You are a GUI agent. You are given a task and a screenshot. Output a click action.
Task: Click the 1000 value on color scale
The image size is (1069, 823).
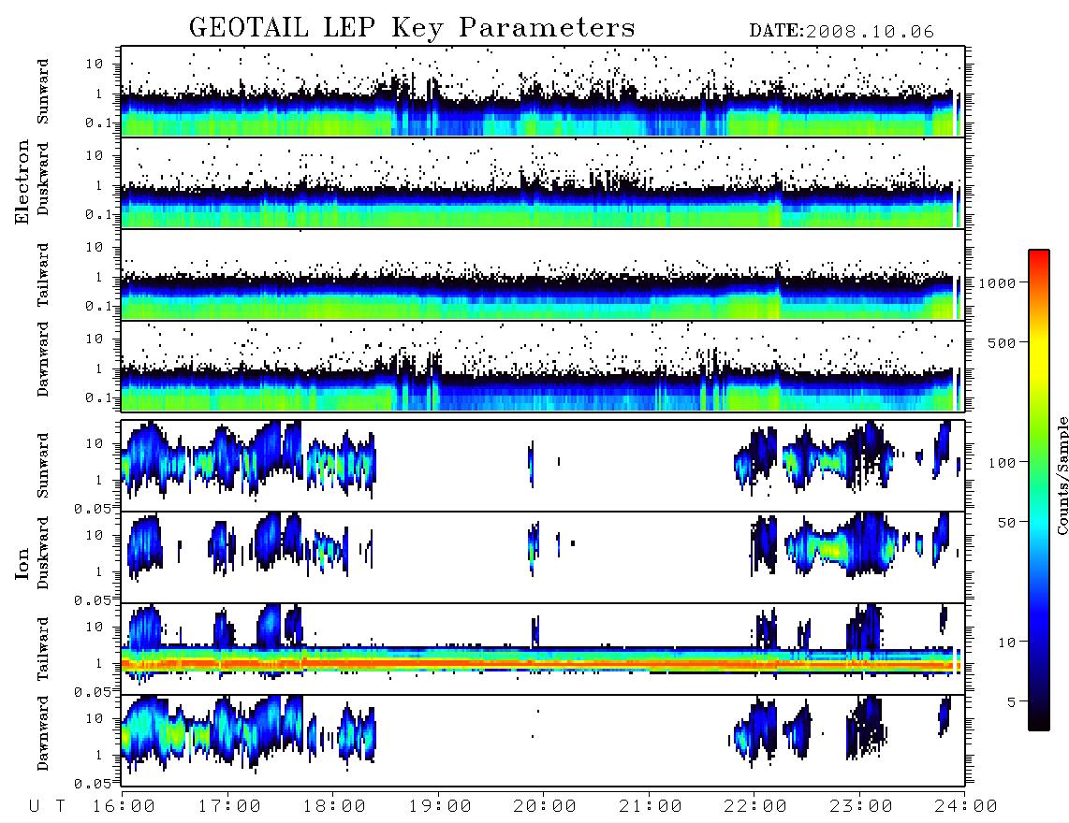pyautogui.click(x=997, y=282)
